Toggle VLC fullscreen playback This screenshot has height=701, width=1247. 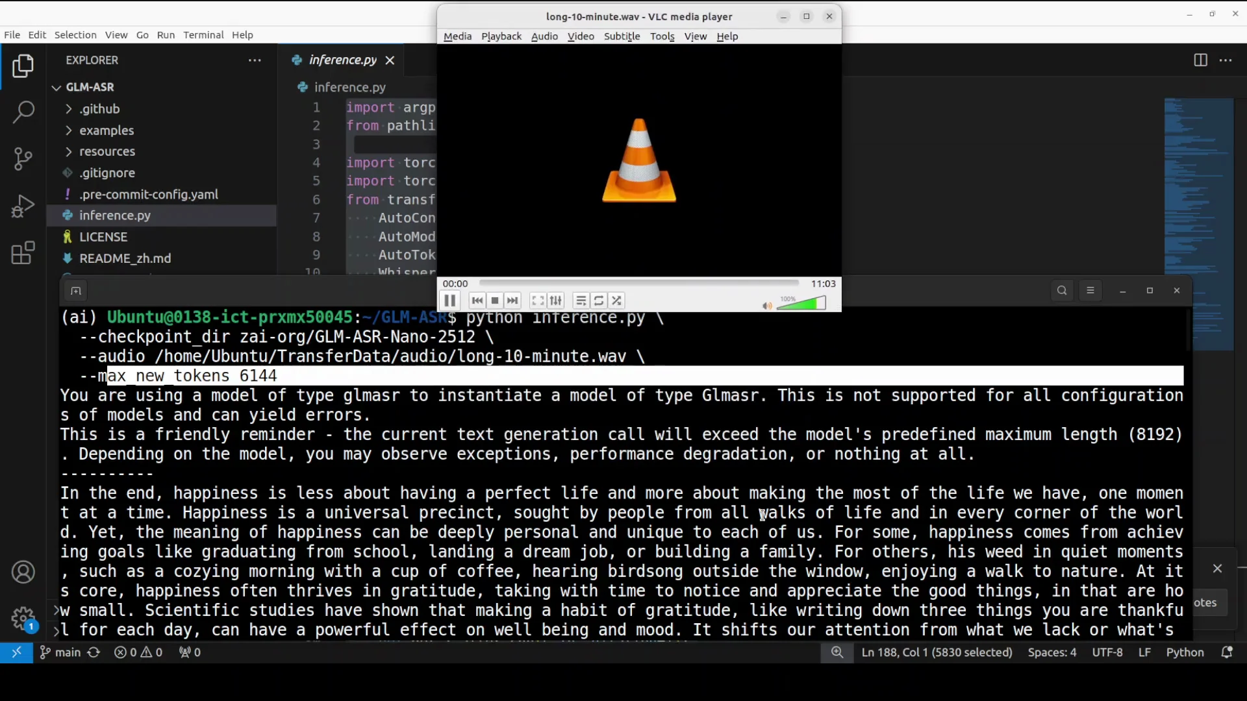(x=538, y=301)
